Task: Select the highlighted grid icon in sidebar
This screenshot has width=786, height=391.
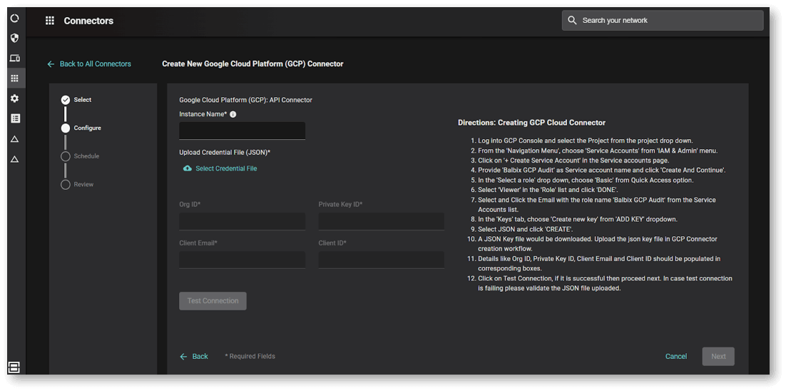Action: (x=14, y=78)
